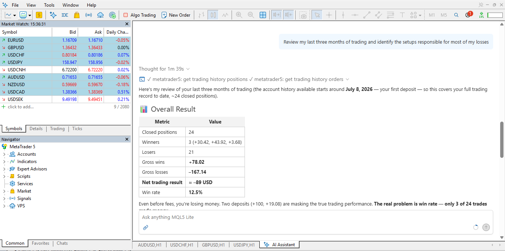Click the AI Assistant sparkle toolbar icon
The width and height of the screenshot is (505, 251).
(53, 15)
